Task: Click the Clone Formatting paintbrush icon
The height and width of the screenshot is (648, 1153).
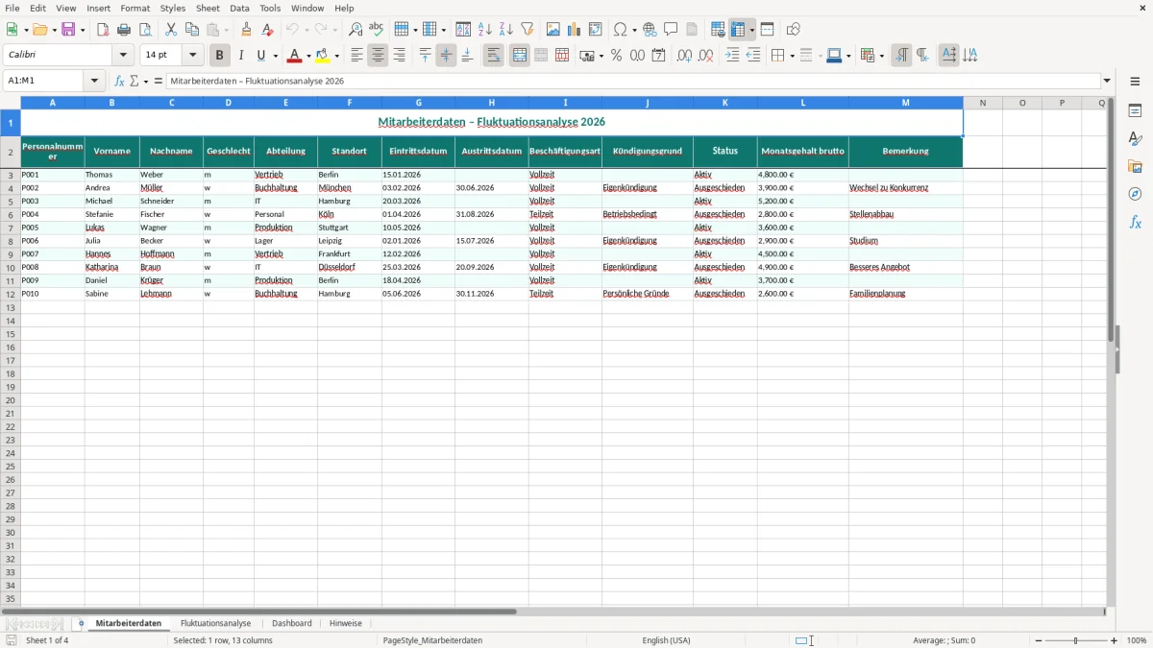Action: [246, 30]
